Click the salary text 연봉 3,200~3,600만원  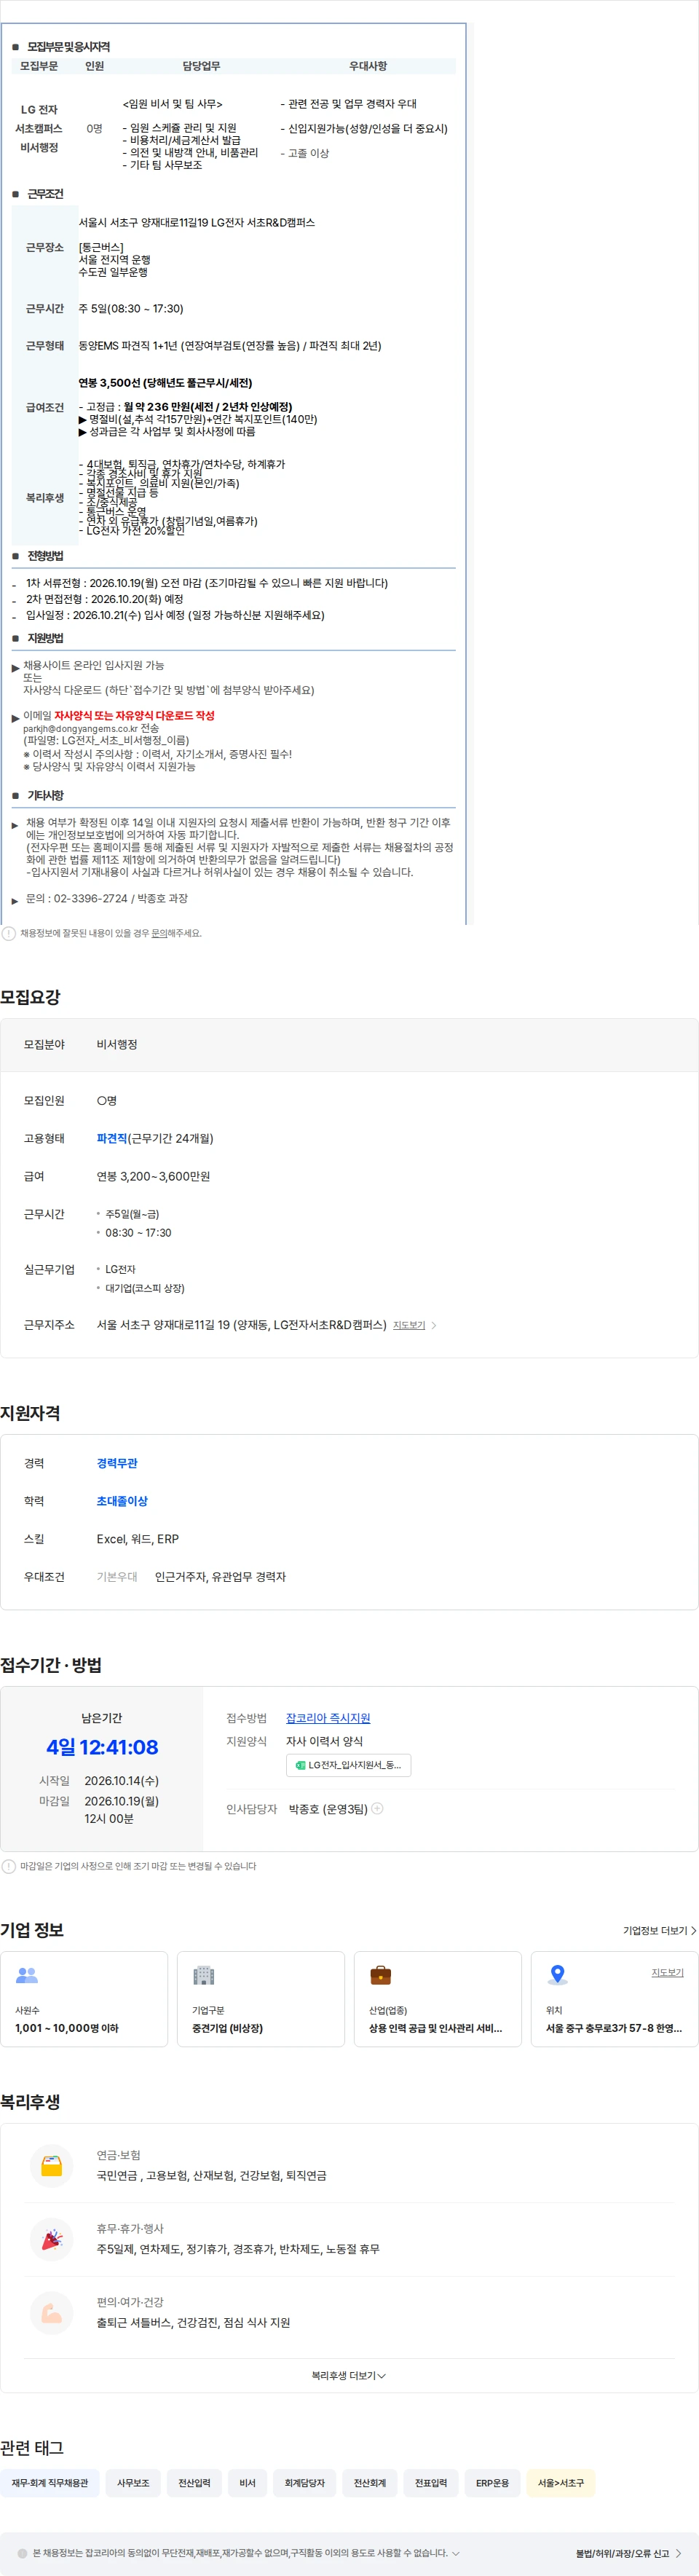click(x=153, y=1176)
